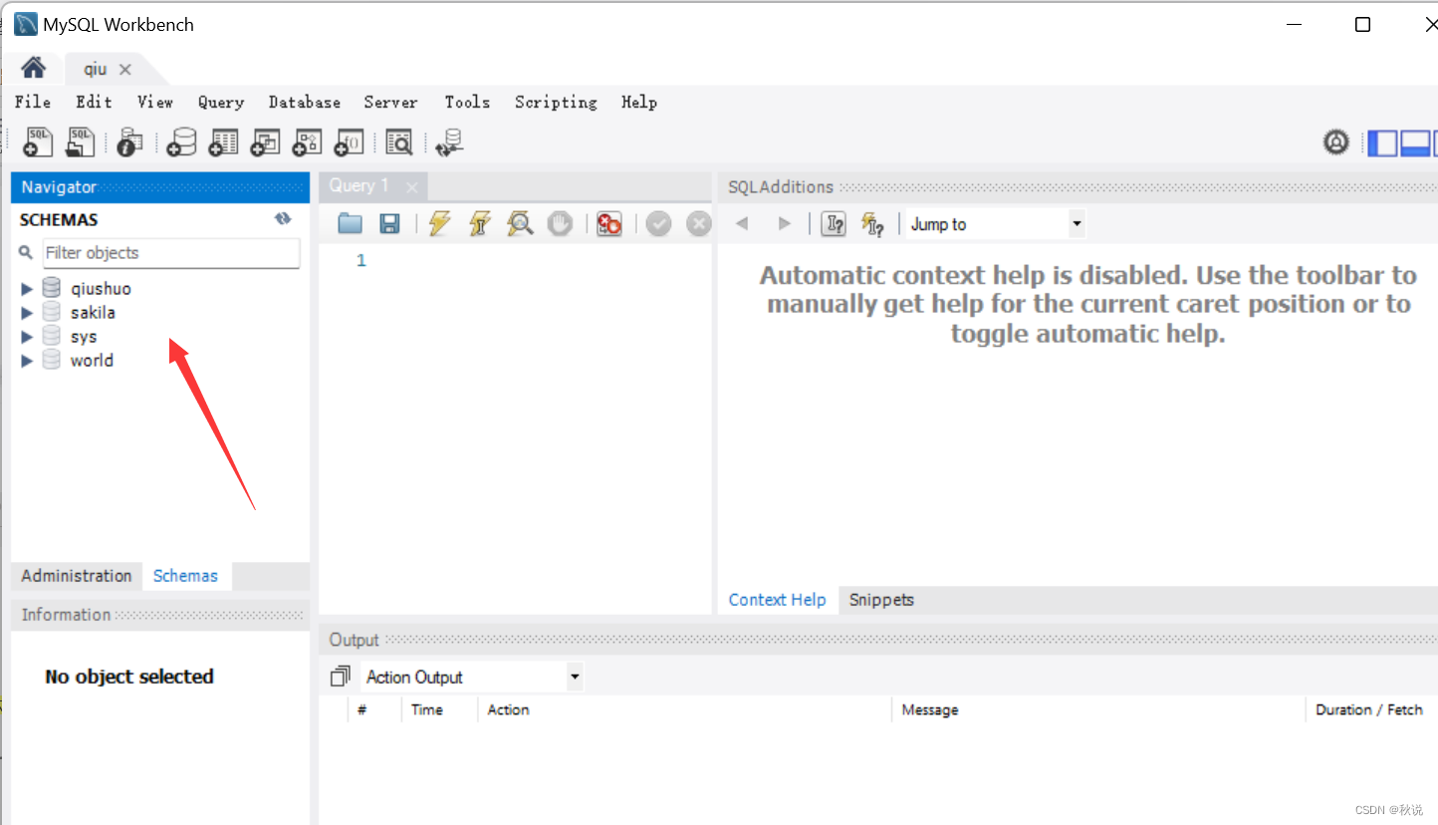Image resolution: width=1438 pixels, height=825 pixels.
Task: Open the File menu
Action: [x=33, y=102]
